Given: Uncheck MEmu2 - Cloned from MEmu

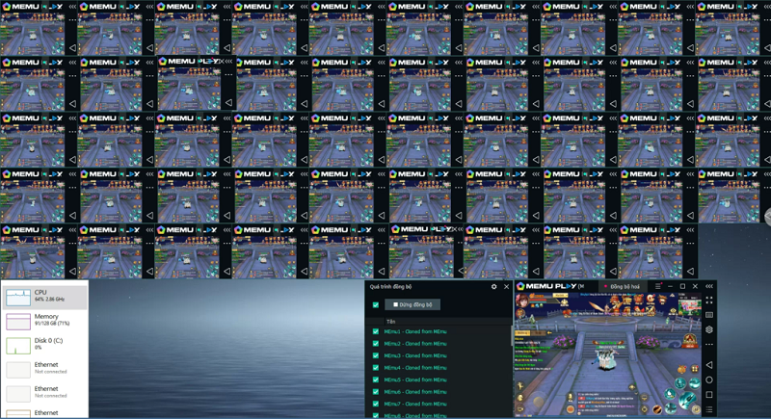Looking at the screenshot, I should pos(376,344).
